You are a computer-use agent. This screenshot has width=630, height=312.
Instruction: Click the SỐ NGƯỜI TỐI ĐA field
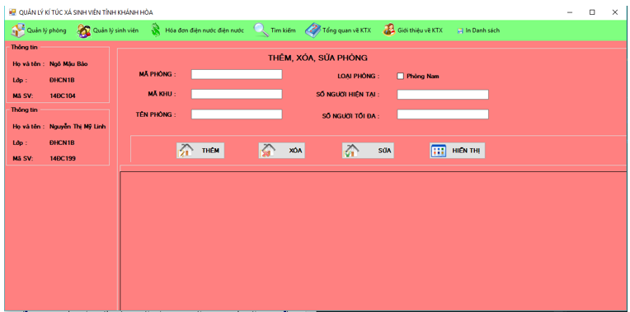(443, 114)
